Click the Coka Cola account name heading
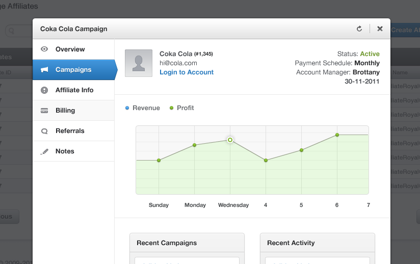Image resolution: width=420 pixels, height=264 pixels. pyautogui.click(x=176, y=54)
